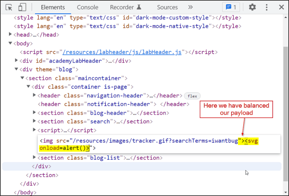The width and height of the screenshot is (289, 196).
Task: Expand the academyLabHeader div
Action: click(x=16, y=60)
